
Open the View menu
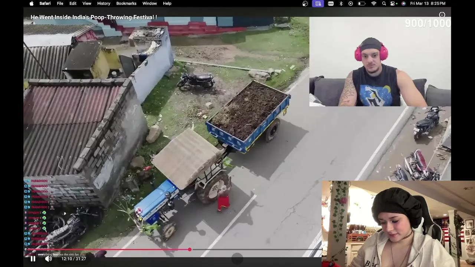coord(87,3)
